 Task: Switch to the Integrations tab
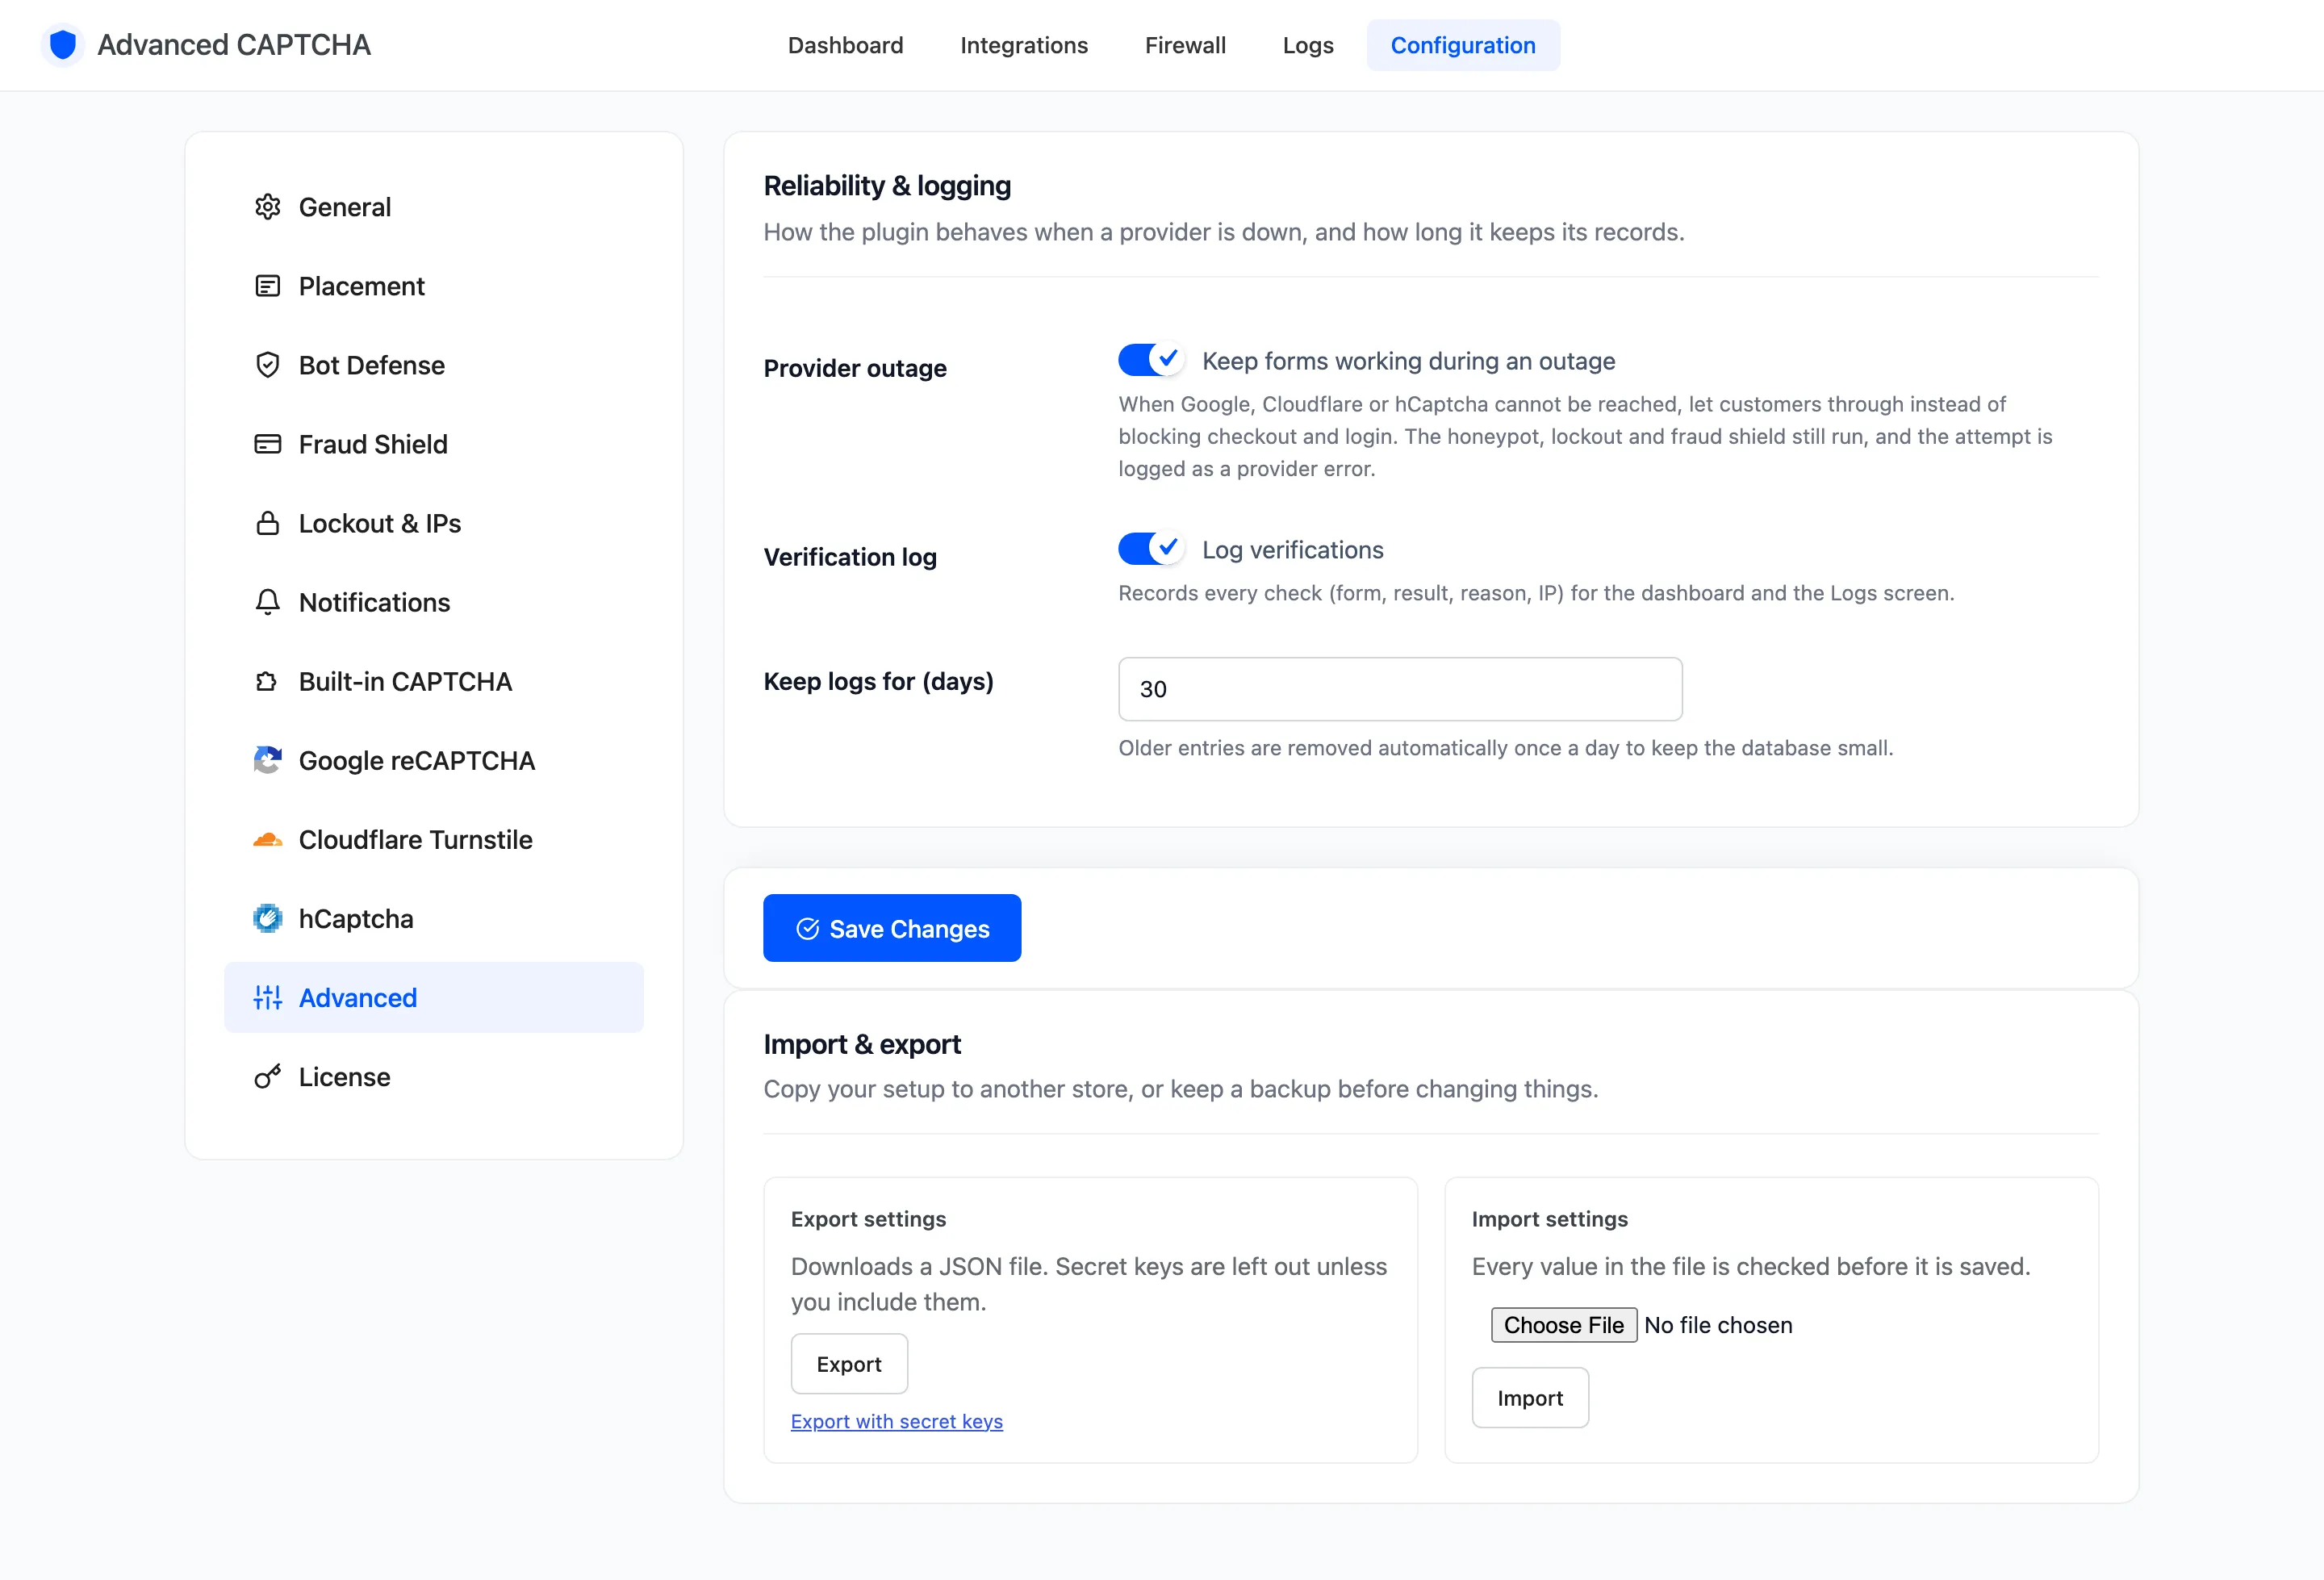[x=1023, y=45]
